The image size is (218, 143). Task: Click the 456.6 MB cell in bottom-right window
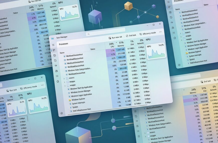204,102
